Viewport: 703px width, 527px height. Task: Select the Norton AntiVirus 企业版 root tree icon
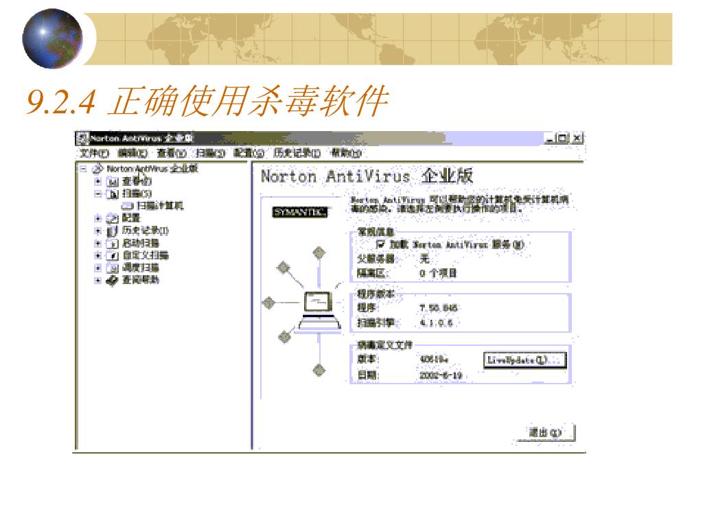pyautogui.click(x=97, y=169)
